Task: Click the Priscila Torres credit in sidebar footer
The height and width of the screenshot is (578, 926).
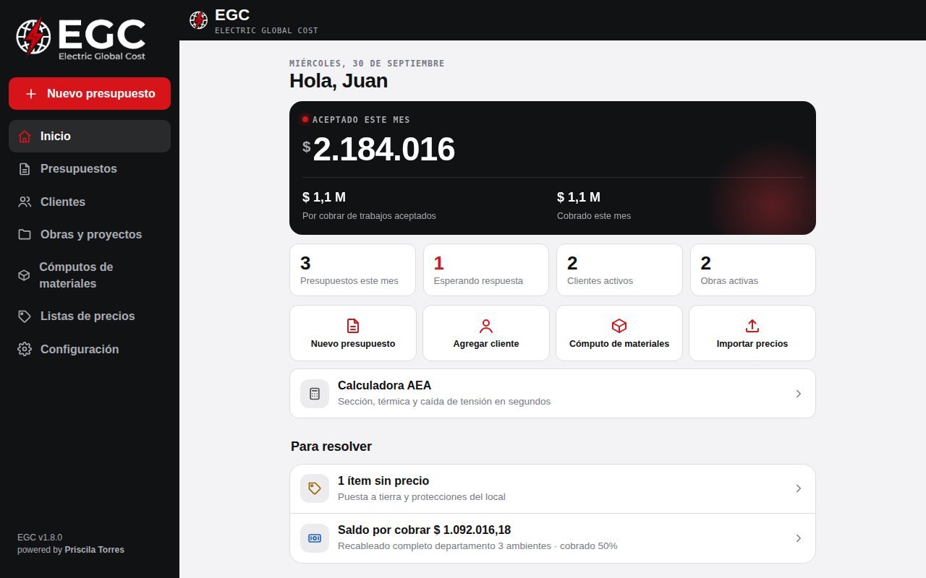Action: 95,550
